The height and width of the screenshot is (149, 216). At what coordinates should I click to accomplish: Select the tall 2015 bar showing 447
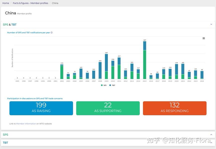[144, 60]
